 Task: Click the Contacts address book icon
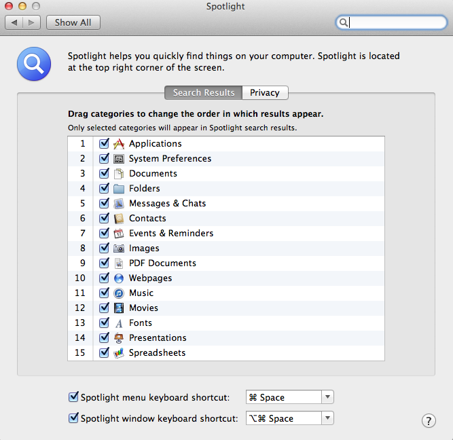coord(119,219)
